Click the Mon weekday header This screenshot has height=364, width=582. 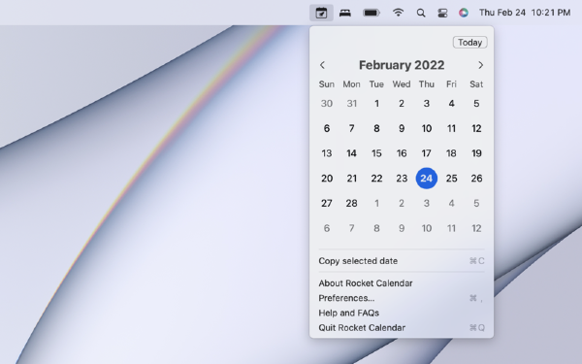(x=351, y=84)
